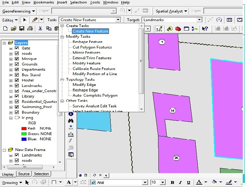Open the Insert menu
249x187 pixels.
coord(62,2)
